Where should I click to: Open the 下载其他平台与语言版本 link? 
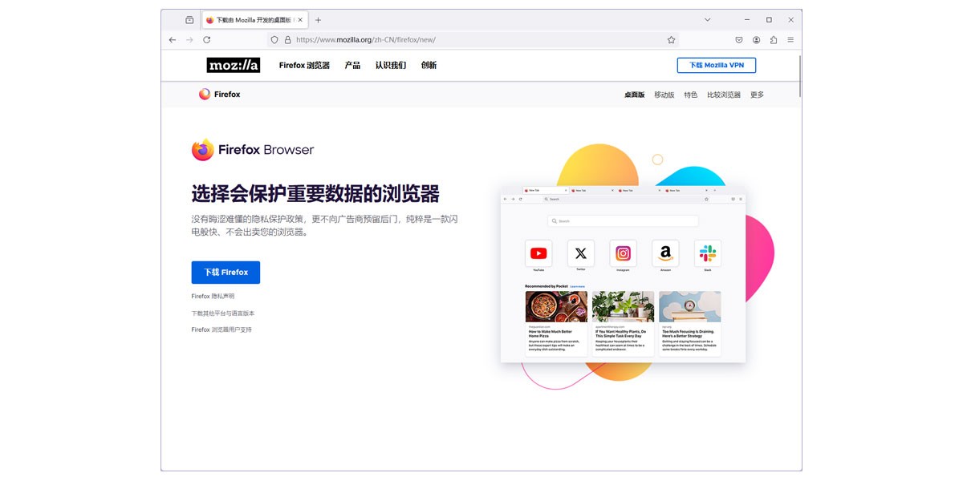[223, 313]
